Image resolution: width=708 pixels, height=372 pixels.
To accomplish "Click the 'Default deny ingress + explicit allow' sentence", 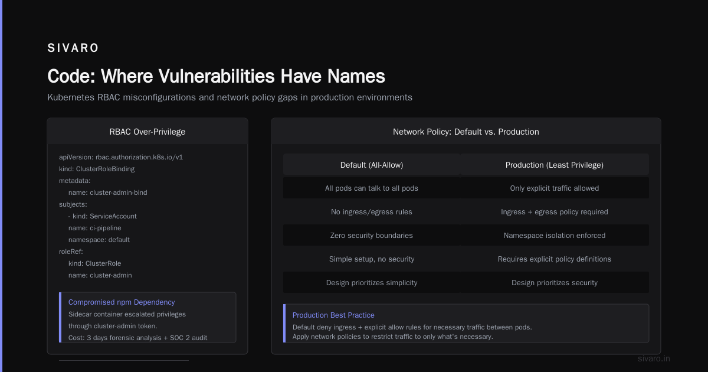I will [412, 327].
